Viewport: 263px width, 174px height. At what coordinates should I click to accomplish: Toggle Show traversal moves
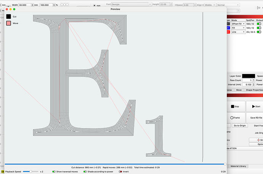point(54,172)
